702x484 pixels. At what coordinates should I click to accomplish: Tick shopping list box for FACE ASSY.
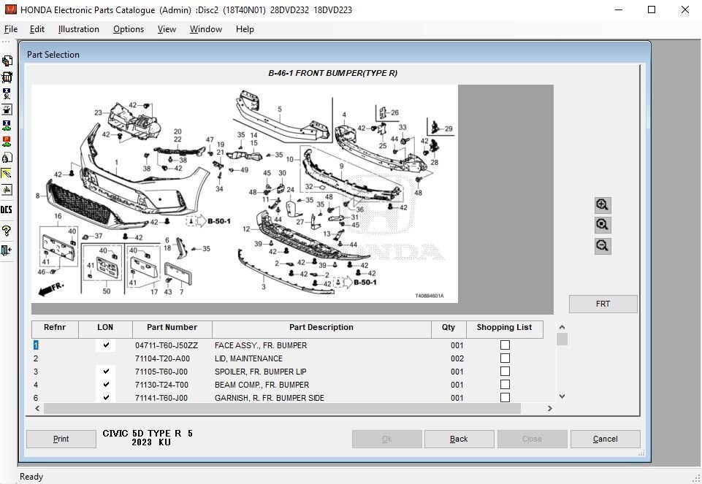505,345
